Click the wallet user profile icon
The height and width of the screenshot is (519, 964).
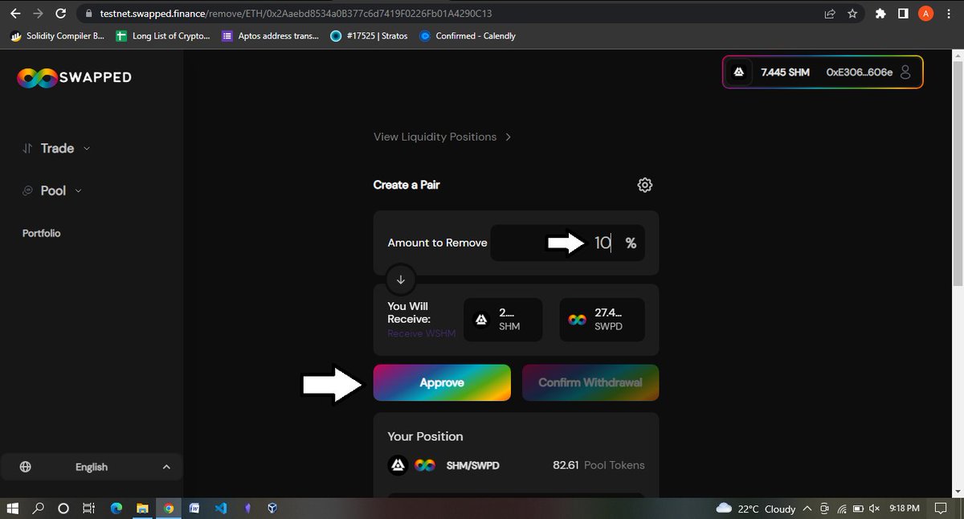coord(905,72)
